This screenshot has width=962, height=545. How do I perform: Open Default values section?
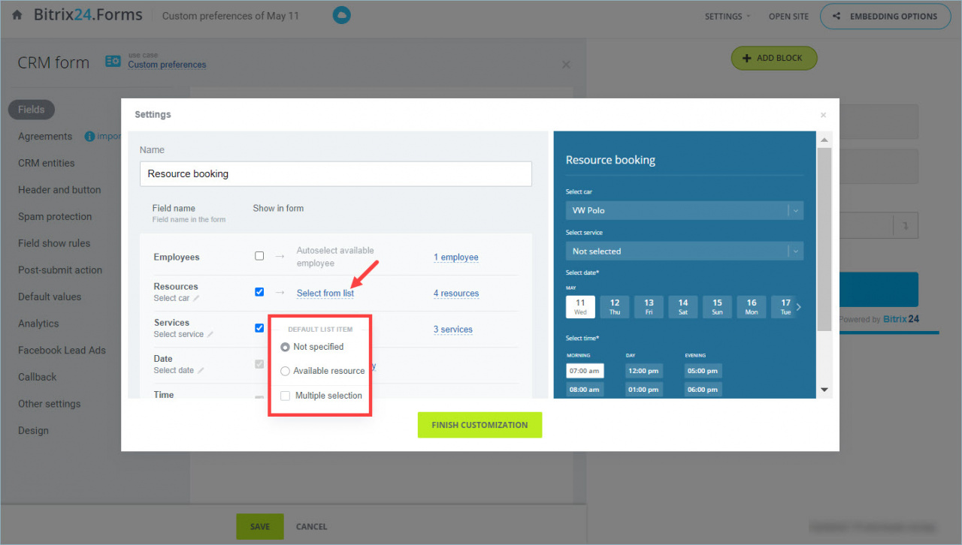(x=50, y=297)
